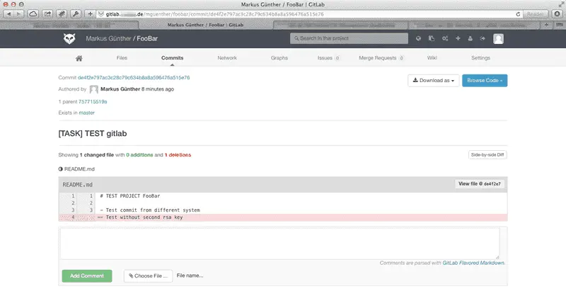Click the Safari share icon

pyautogui.click(x=47, y=14)
